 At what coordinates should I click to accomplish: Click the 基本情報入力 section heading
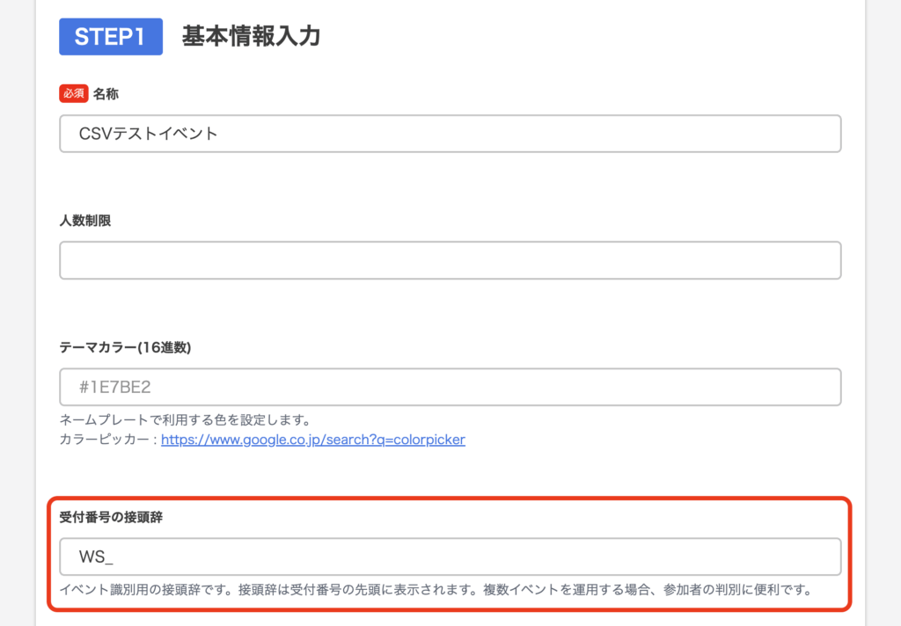click(251, 37)
